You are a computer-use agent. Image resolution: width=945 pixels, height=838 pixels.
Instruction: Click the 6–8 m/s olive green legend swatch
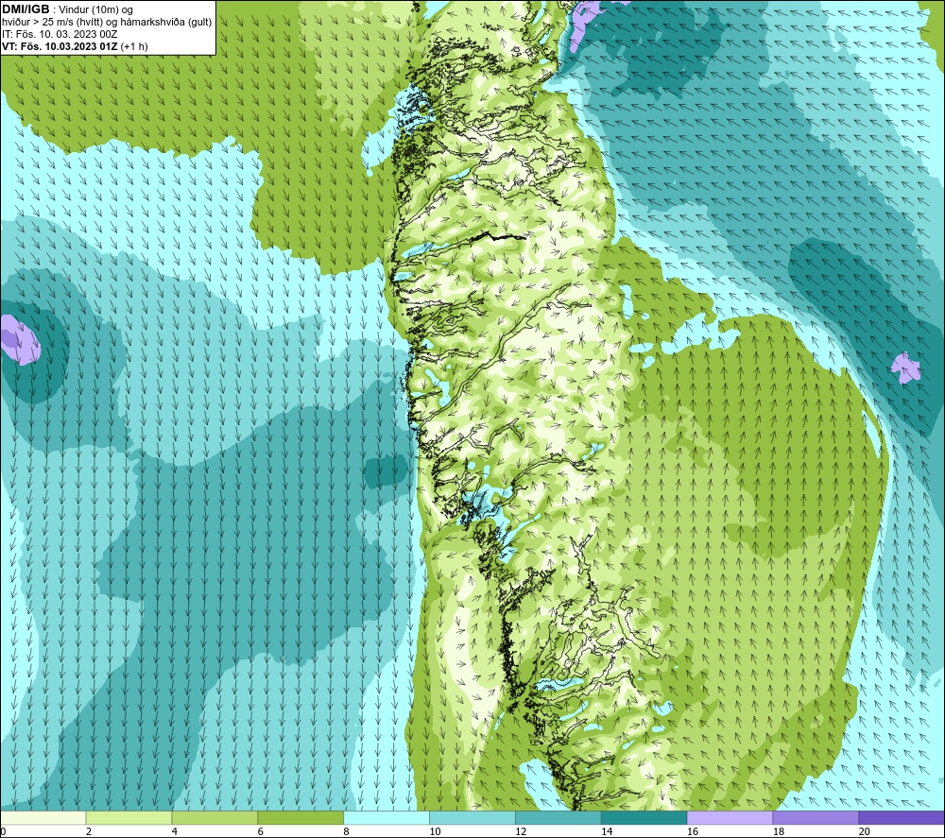pos(301,818)
